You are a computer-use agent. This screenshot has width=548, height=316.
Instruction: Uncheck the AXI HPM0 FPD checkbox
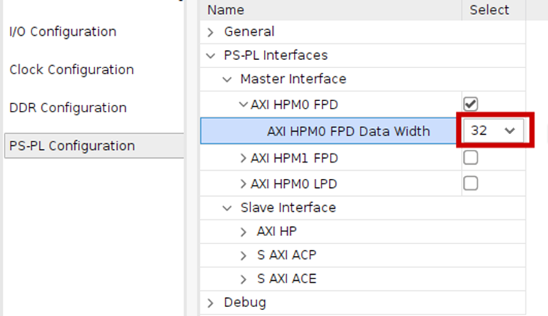pos(471,104)
